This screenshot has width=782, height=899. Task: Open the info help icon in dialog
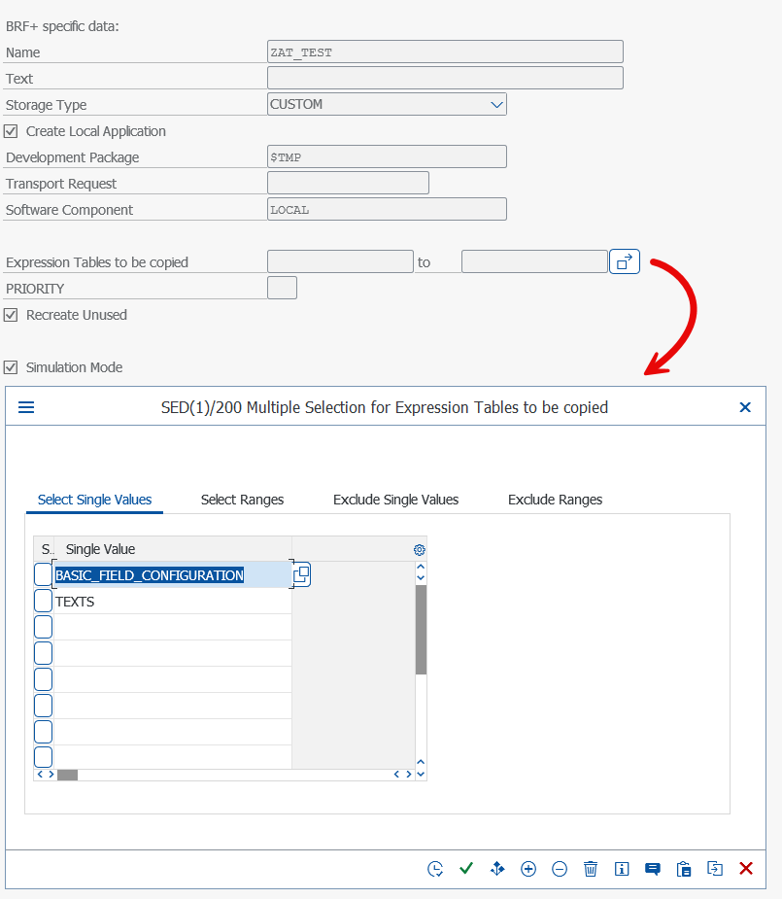(x=622, y=869)
